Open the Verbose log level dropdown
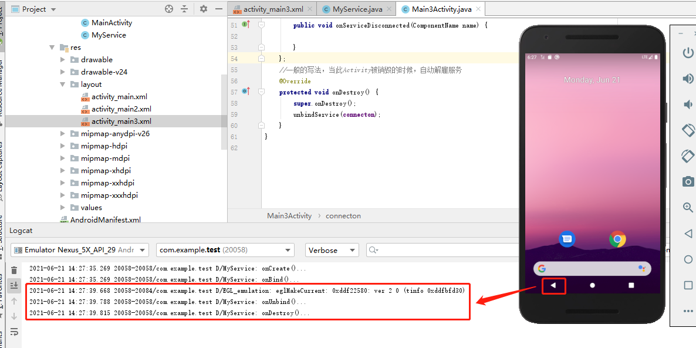The width and height of the screenshot is (696, 348). [x=332, y=250]
